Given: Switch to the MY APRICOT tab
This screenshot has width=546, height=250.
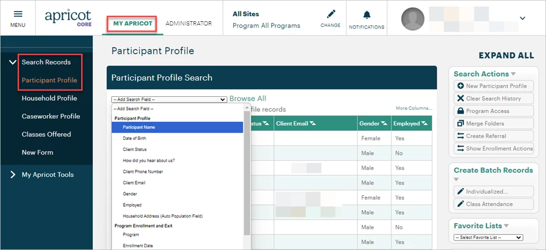Looking at the screenshot, I should pos(133,23).
